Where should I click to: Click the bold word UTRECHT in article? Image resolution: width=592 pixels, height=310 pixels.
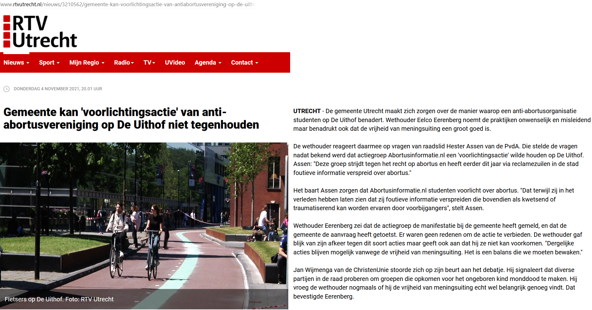pos(307,111)
